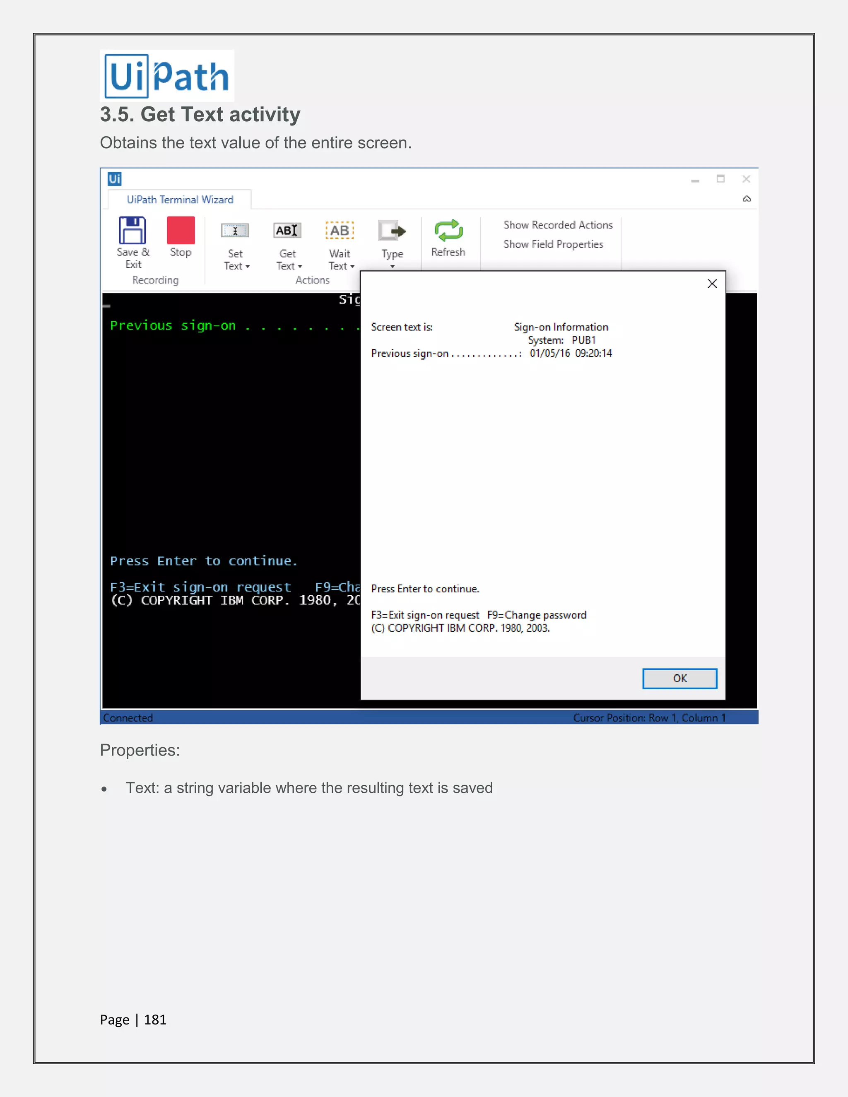Open the Set Text dropdown arrow
The height and width of the screenshot is (1097, 848).
(x=248, y=267)
